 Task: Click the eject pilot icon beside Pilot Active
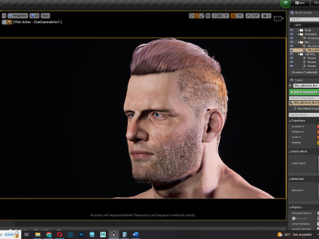4,22
